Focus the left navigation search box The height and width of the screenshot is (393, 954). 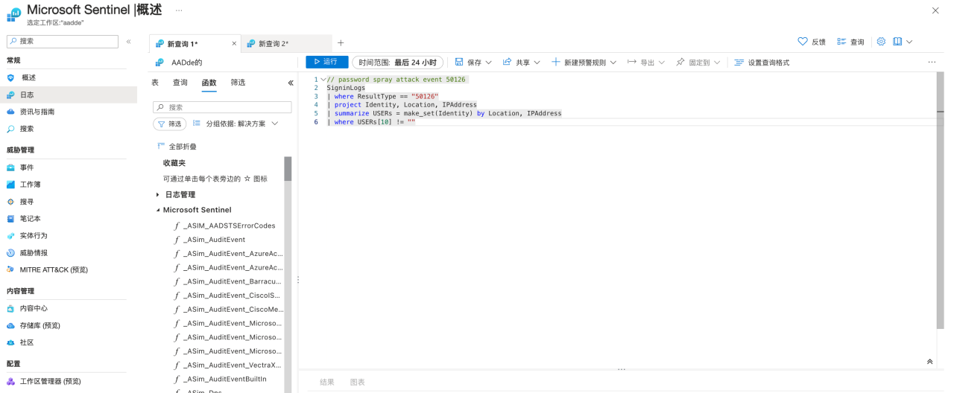click(63, 42)
